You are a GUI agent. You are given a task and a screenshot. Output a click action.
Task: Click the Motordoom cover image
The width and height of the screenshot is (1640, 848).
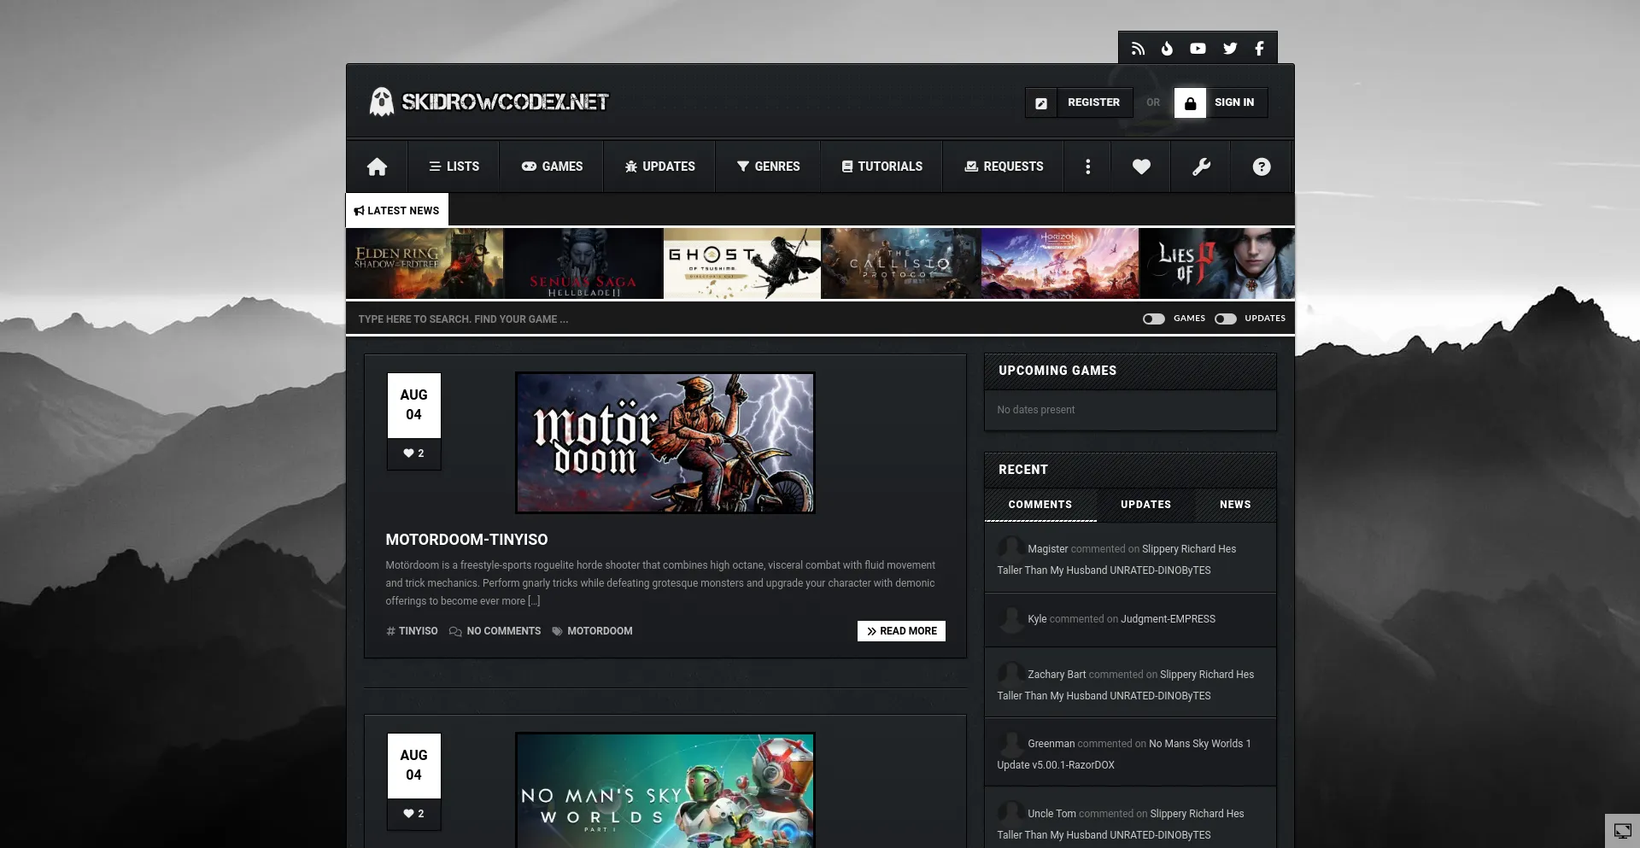(x=665, y=442)
